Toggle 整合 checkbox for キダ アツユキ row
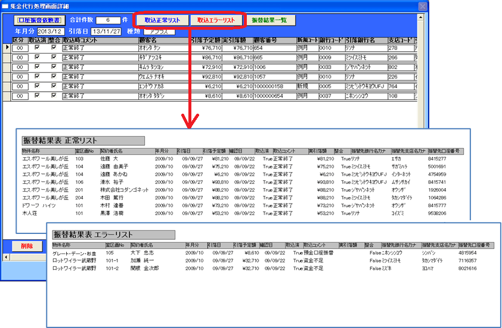Screen dimensions: 502x328 (x=54, y=57)
